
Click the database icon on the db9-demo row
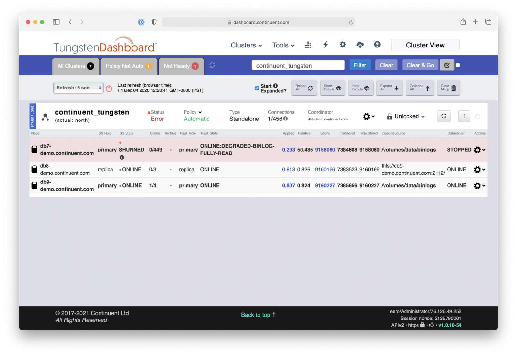pos(34,185)
